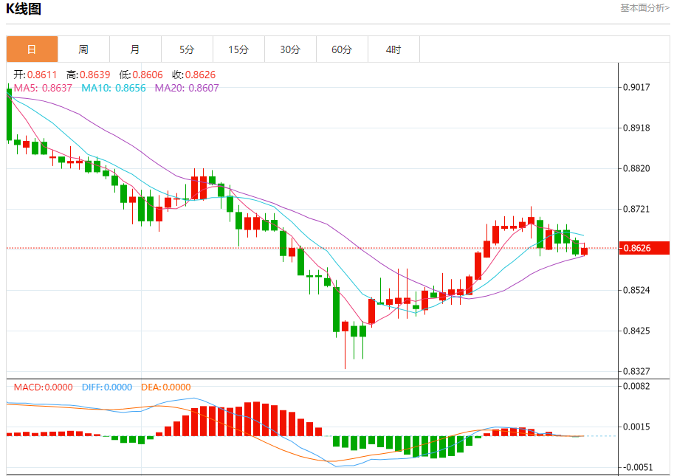Switch to the 日 (daily) chart tab
This screenshot has height=476, width=674.
[x=32, y=49]
